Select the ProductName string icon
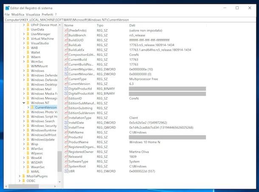 pyautogui.click(x=66, y=142)
